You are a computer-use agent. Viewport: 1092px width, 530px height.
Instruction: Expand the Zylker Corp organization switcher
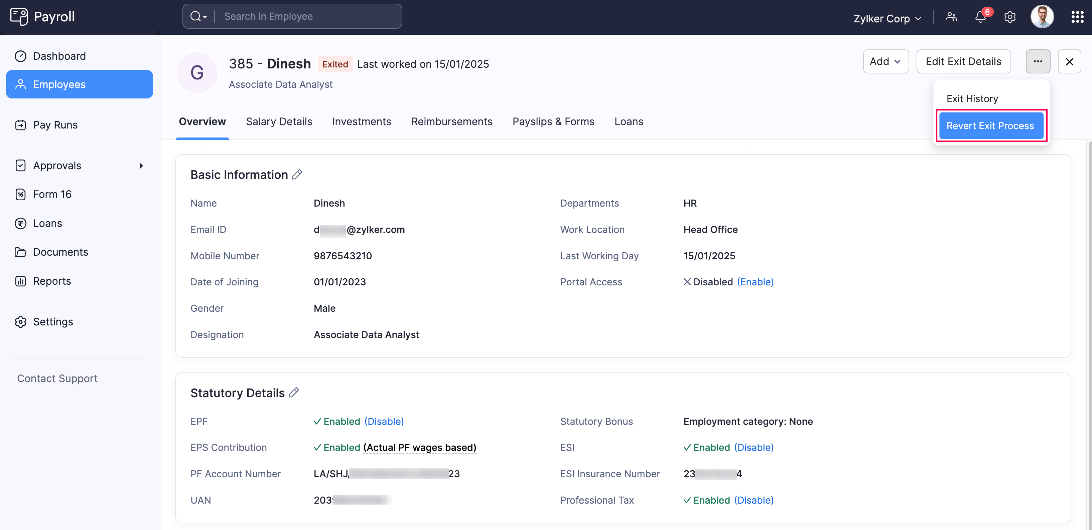(887, 19)
